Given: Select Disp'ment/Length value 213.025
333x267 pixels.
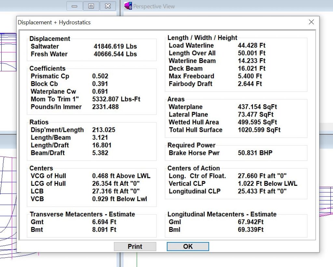Looking at the screenshot, I should pos(104,130).
